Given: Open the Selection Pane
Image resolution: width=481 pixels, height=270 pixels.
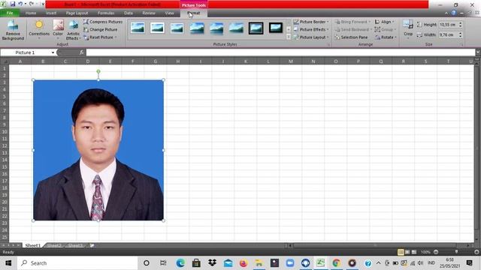Looking at the screenshot, I should [x=351, y=37].
